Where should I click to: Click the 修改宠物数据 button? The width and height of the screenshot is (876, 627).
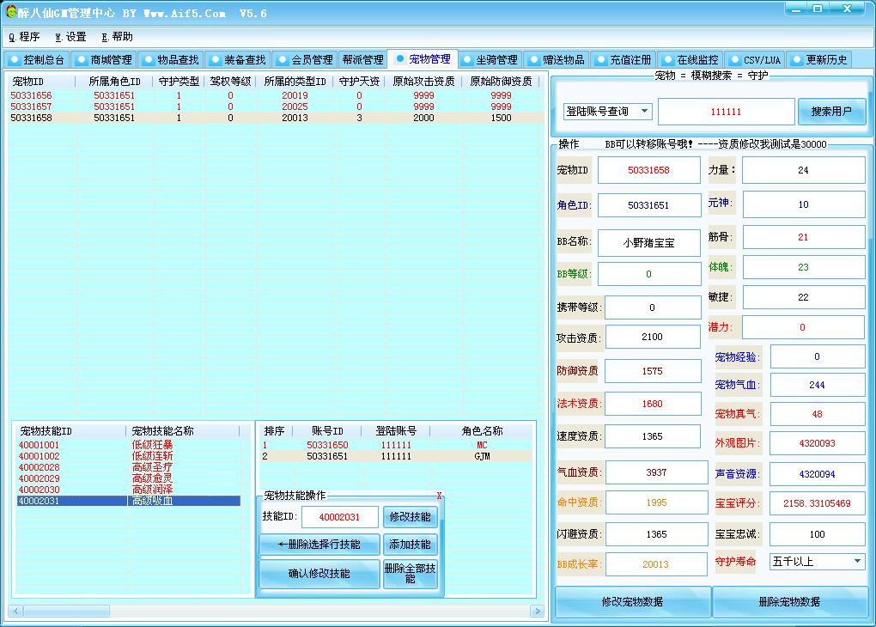tap(632, 602)
